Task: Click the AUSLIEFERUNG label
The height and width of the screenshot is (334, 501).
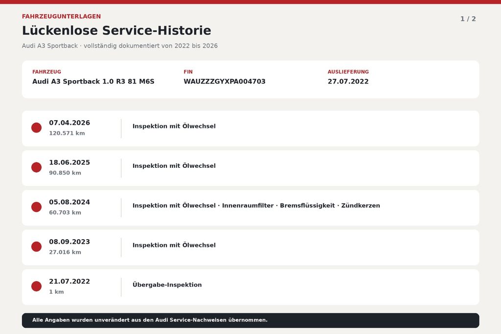Action: click(x=348, y=72)
